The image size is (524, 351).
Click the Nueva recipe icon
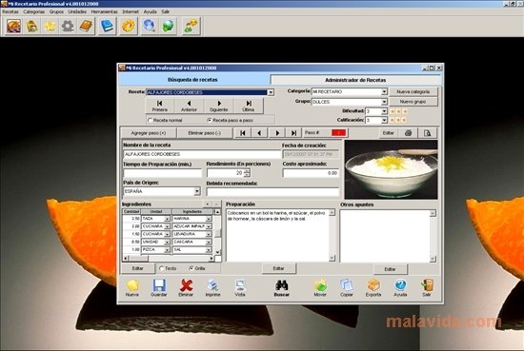pyautogui.click(x=132, y=288)
